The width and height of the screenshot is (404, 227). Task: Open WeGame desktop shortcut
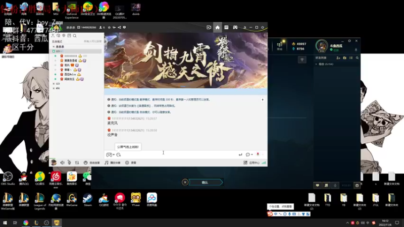pos(72,200)
